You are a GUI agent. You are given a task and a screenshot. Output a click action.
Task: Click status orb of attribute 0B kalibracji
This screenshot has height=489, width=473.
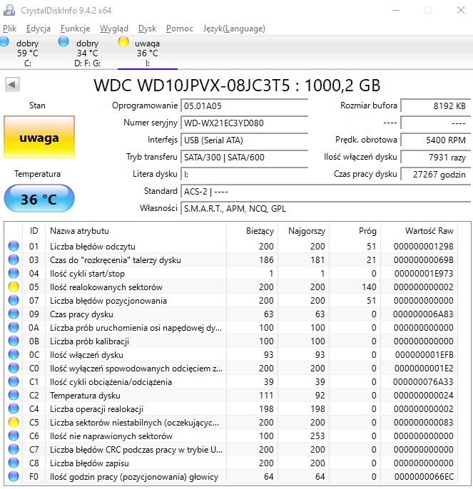[14, 341]
